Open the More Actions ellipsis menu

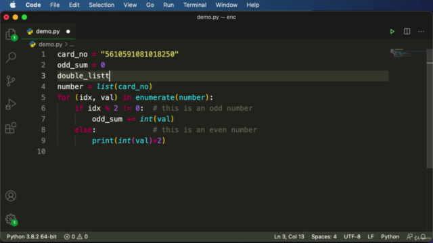[421, 32]
